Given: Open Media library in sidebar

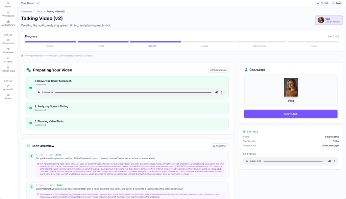Looking at the screenshot, I should 8,23.
